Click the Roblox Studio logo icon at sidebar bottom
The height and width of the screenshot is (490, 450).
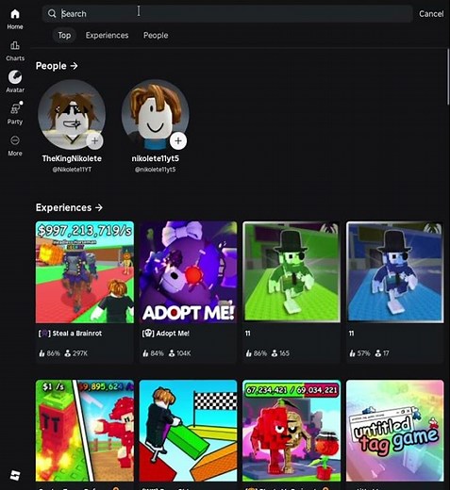[x=15, y=475]
